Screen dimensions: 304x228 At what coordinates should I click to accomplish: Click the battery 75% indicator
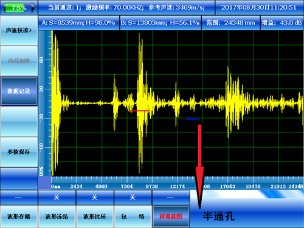[x=19, y=8]
